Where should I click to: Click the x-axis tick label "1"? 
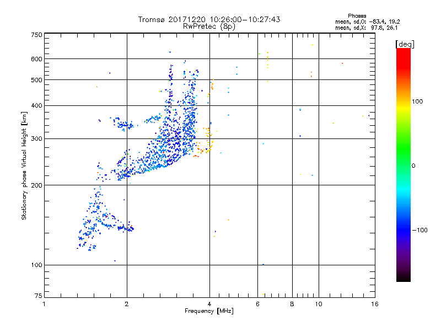[44, 304]
